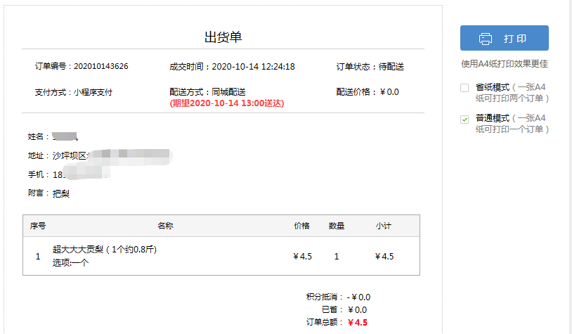The width and height of the screenshot is (572, 334).
Task: Click the 价格 column header
Action: (x=301, y=226)
